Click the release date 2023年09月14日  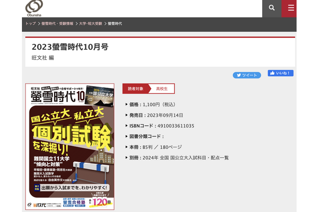(x=165, y=115)
